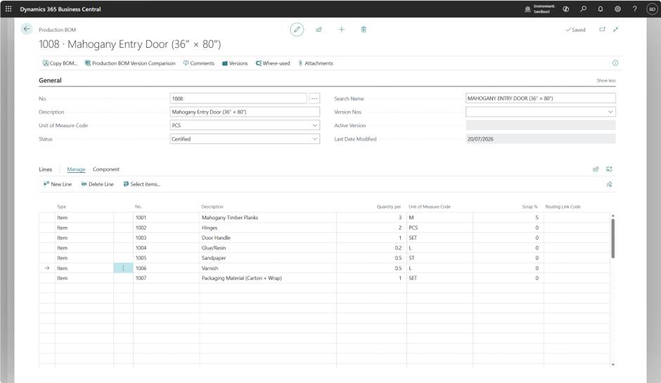The height and width of the screenshot is (383, 661).
Task: Collapse the page with the shrink icon
Action: (616, 30)
